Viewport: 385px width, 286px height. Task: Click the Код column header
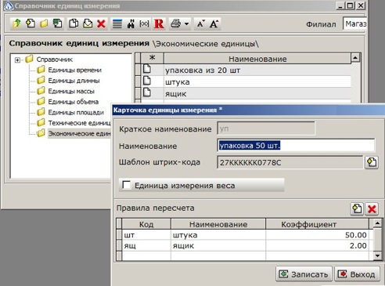146,224
